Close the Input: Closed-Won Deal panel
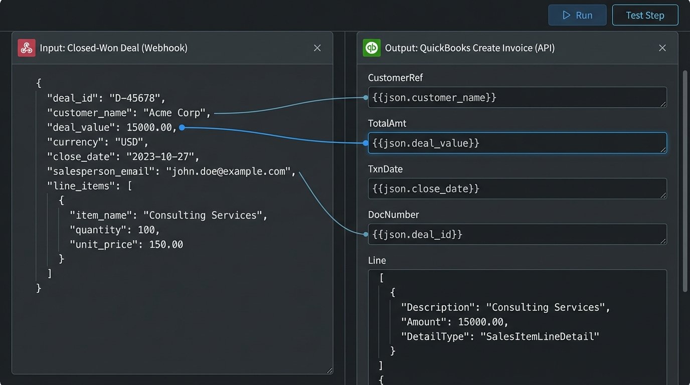Image resolution: width=690 pixels, height=385 pixels. (317, 48)
